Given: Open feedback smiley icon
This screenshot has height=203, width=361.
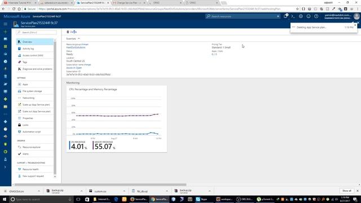Looking at the screenshot, I should (309, 16).
